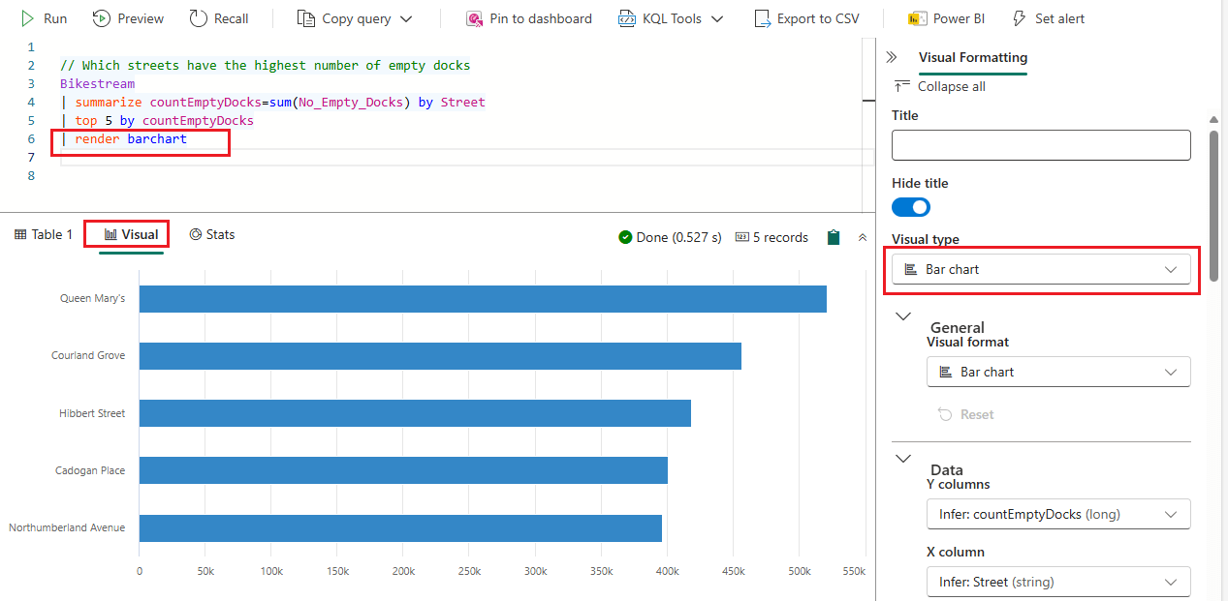Image resolution: width=1228 pixels, height=601 pixels.
Task: Click the Preview icon in the toolbar
Action: pos(101,17)
